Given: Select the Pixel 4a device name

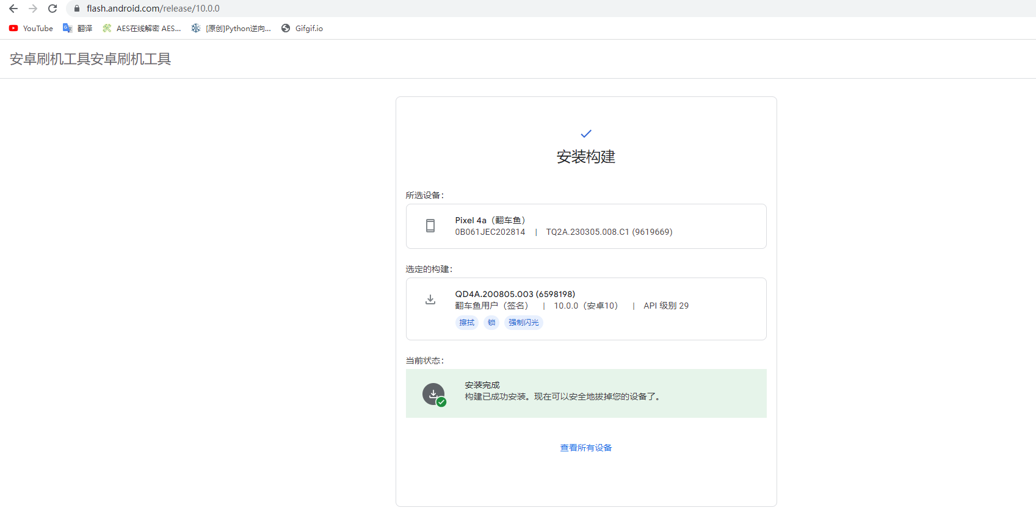Looking at the screenshot, I should click(x=490, y=220).
